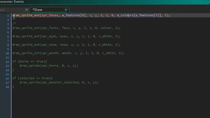Click 'a_features[5]' on line 1
This screenshot has width=210, height=118.
(147, 15)
